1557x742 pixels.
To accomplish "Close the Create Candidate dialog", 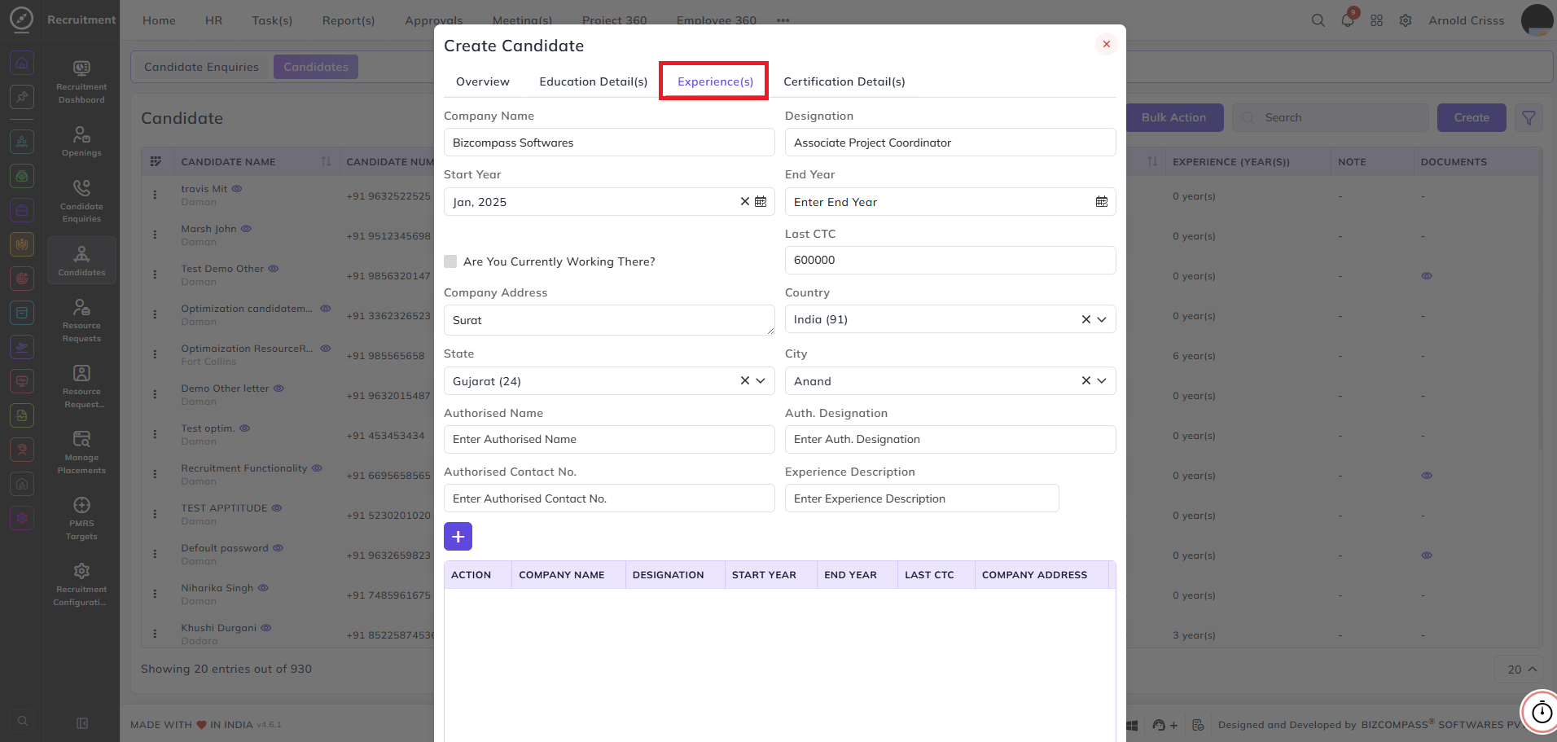I will tap(1106, 44).
